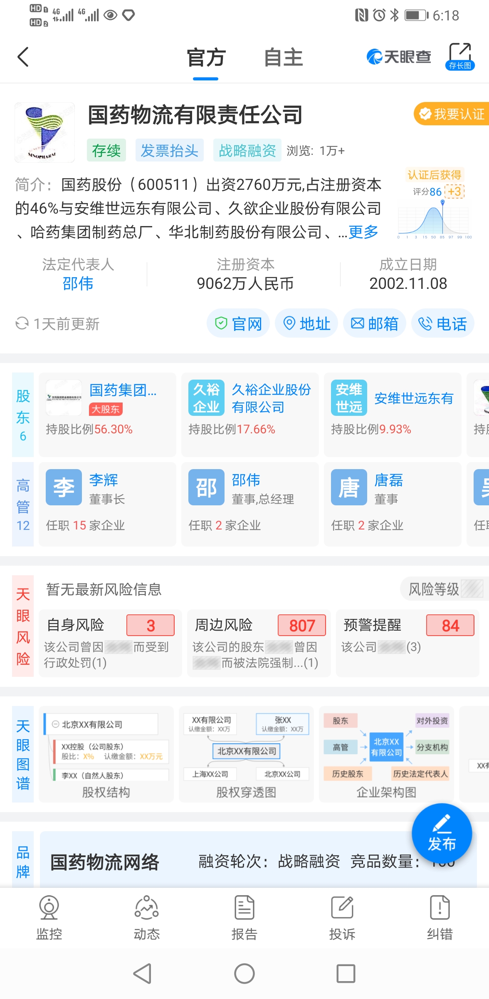
Task: Tap the 周边风险 count 807 badge
Action: click(x=302, y=625)
